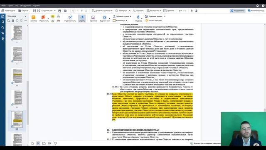Click the Водяной знак watermark tool

coord(105,18)
